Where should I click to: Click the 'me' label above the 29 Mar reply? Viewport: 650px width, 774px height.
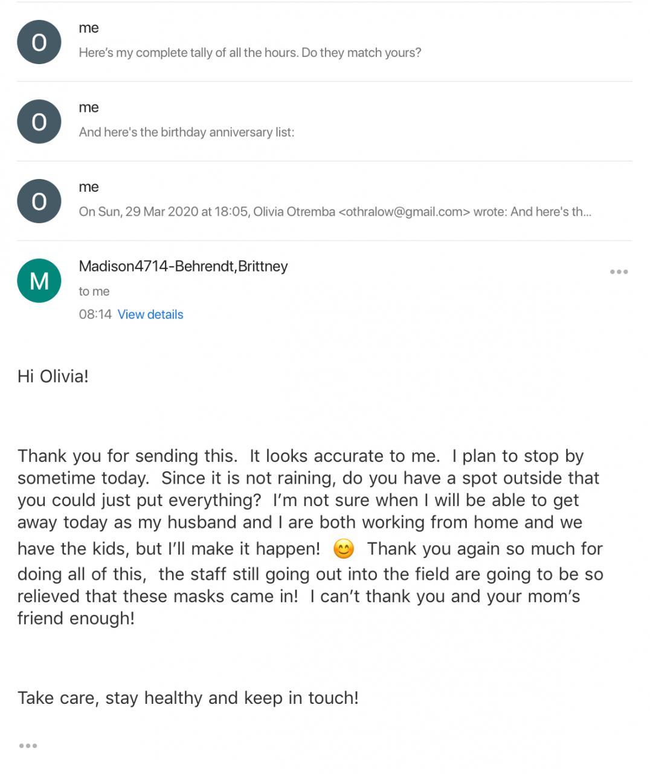89,187
